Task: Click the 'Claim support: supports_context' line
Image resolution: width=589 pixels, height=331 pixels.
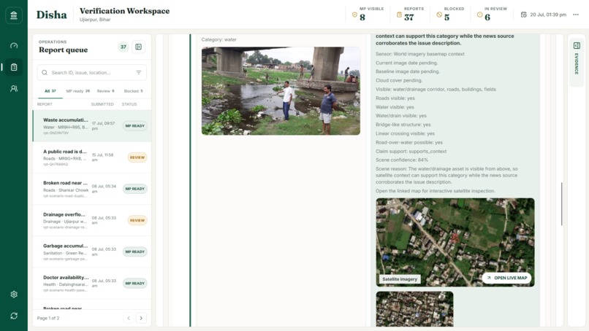Action: pyautogui.click(x=411, y=152)
